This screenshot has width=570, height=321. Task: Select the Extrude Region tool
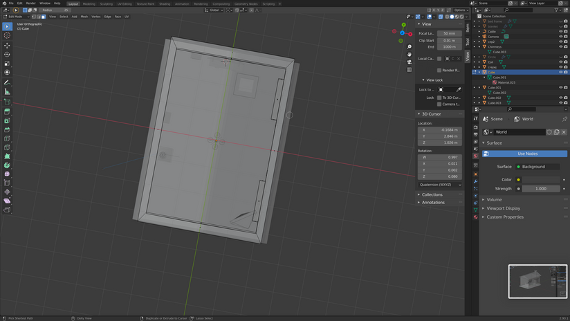pyautogui.click(x=7, y=111)
